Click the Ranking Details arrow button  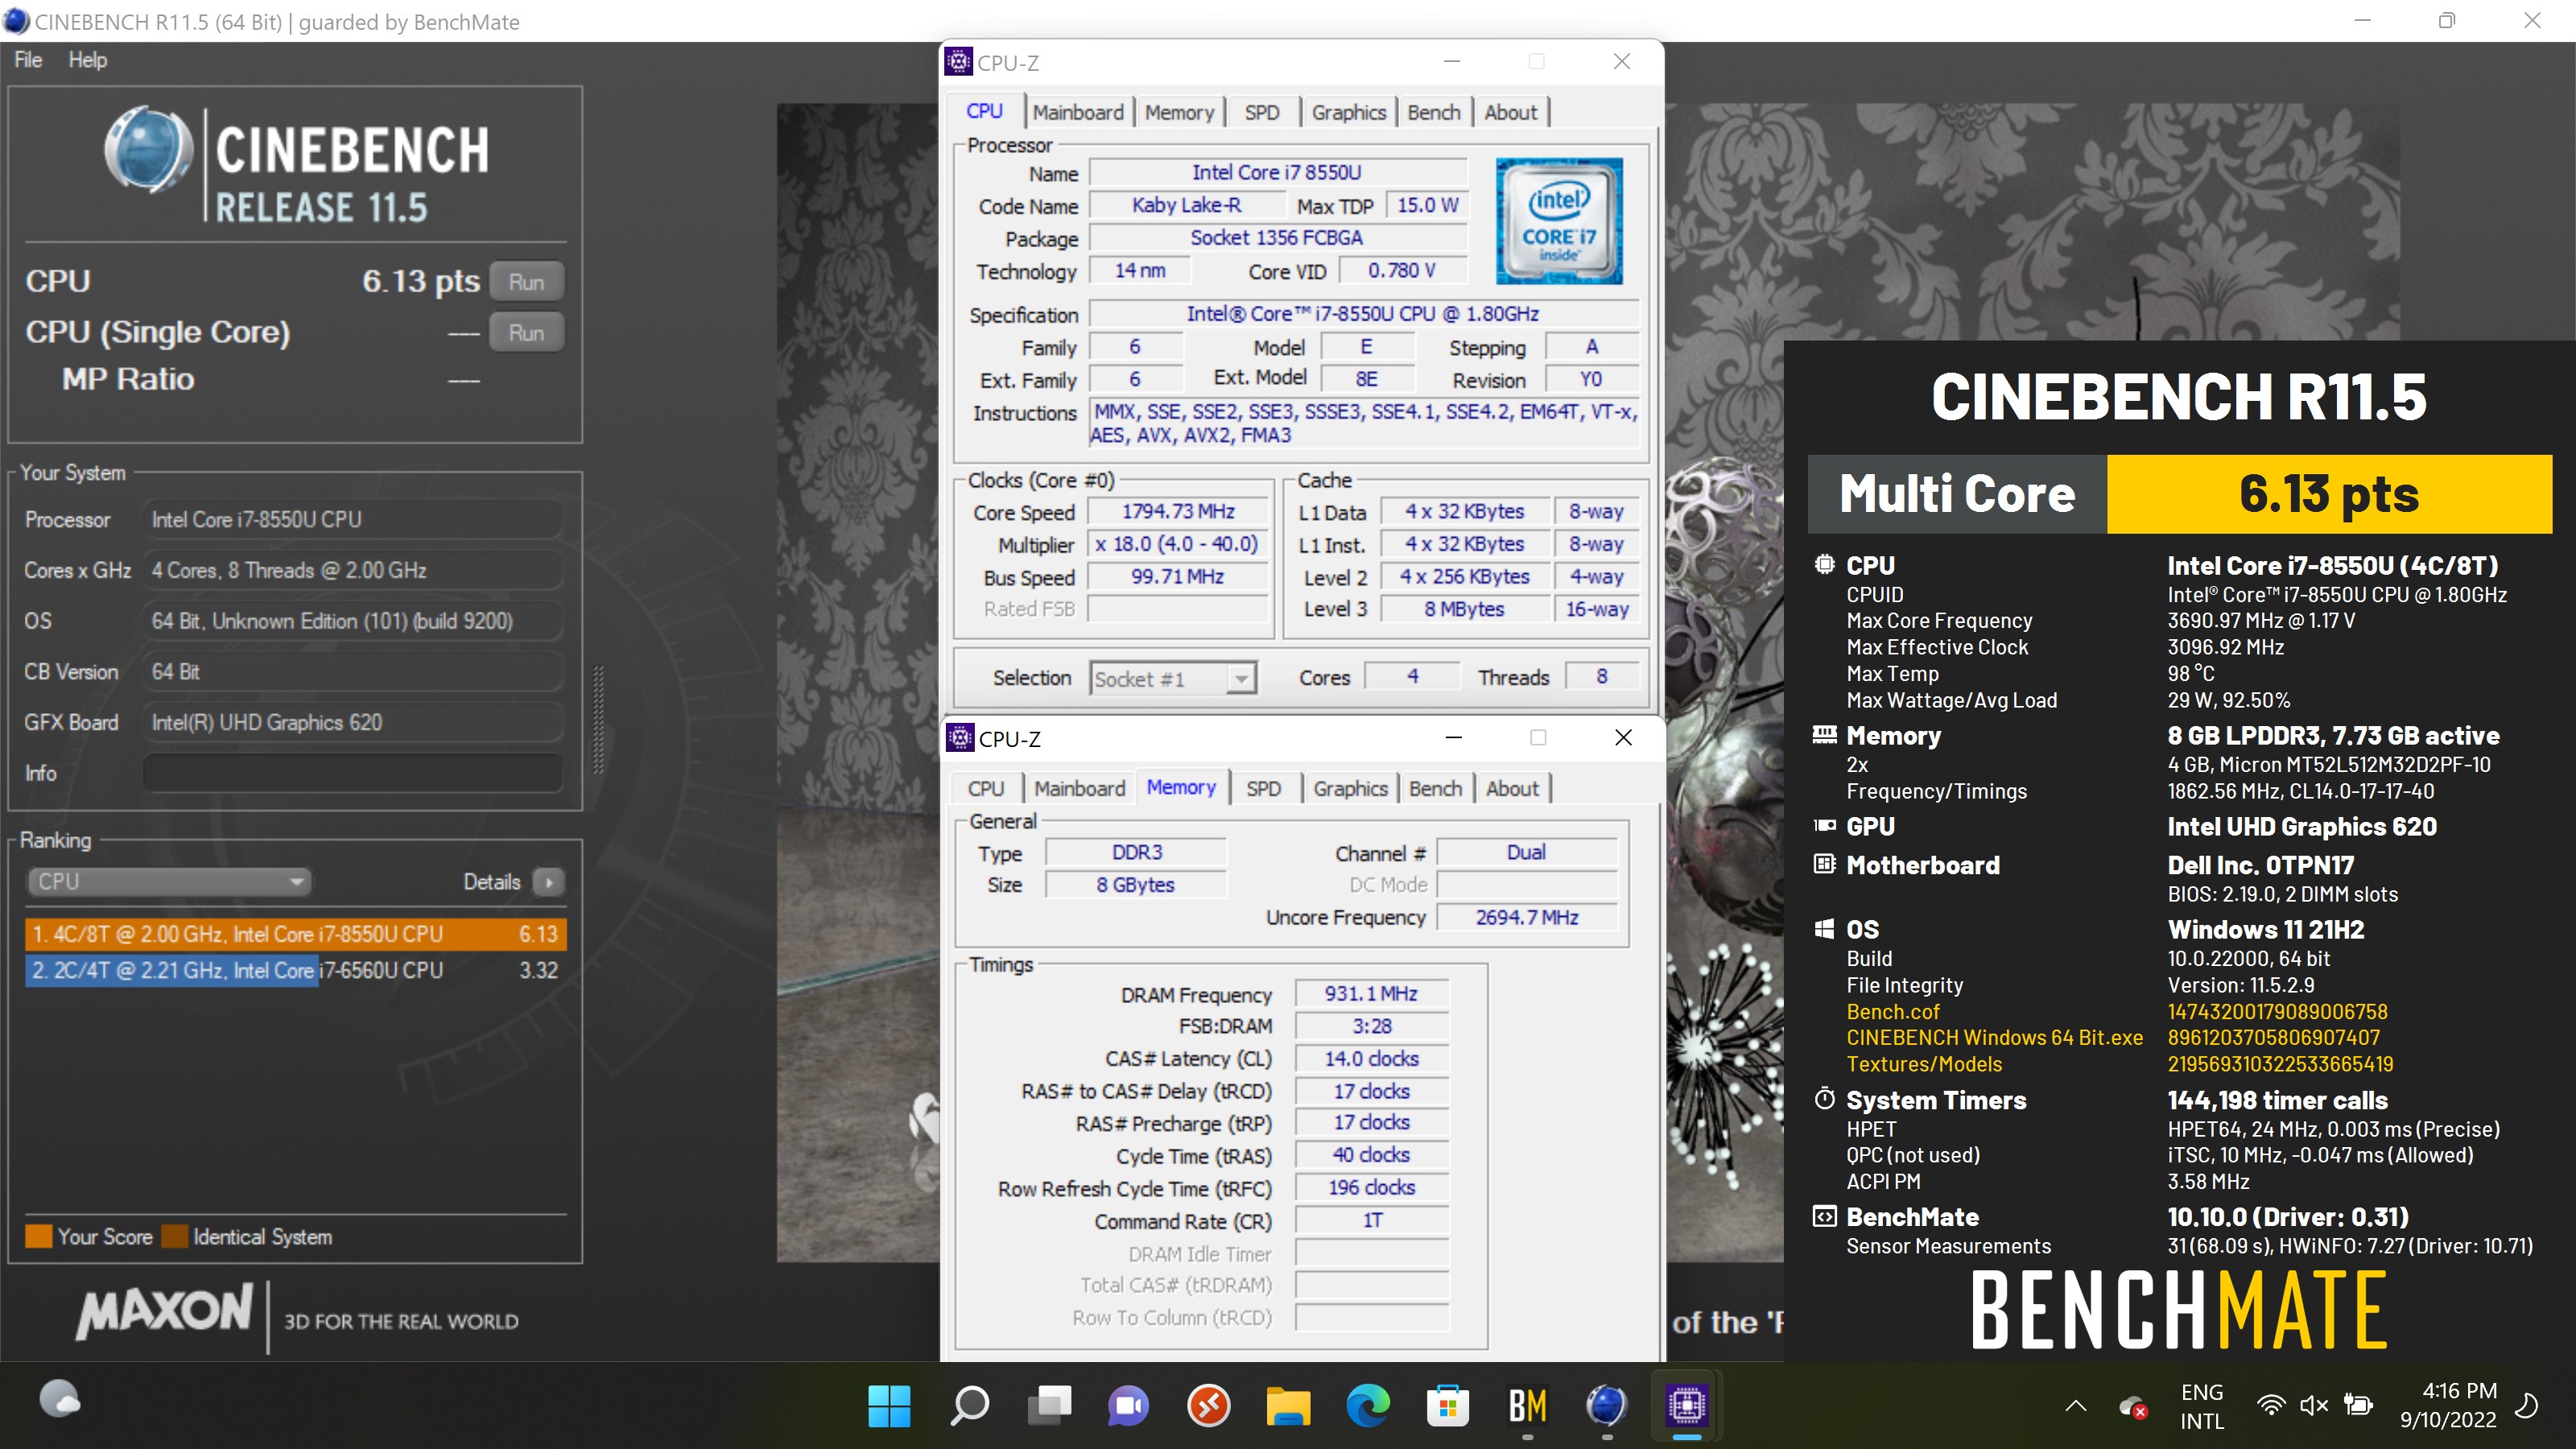[549, 882]
